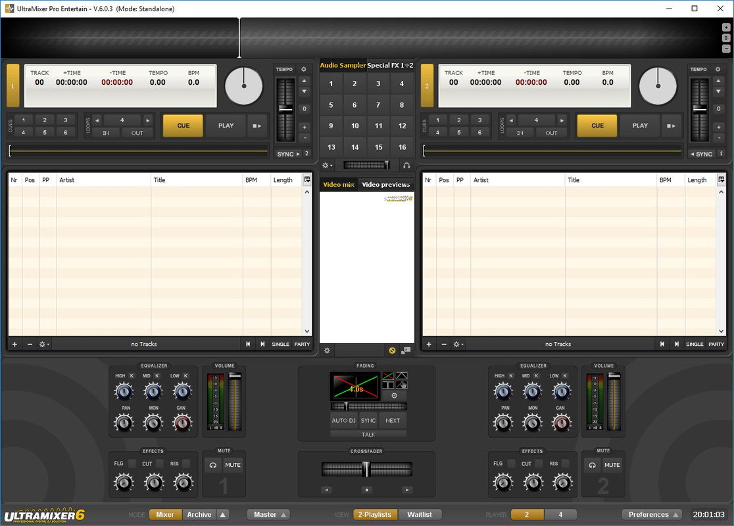This screenshot has width=734, height=526.
Task: Toggle LOW kill on right equalizer
Action: click(565, 376)
